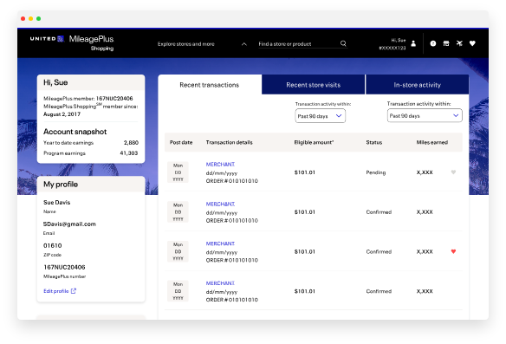
Task: Click the Edit profile link
Action: [56, 291]
